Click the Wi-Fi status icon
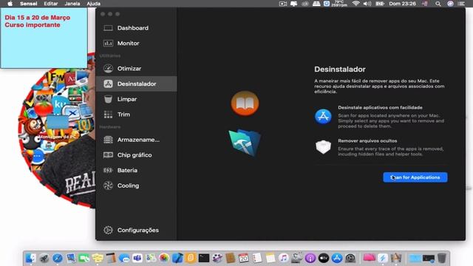This screenshot has width=473, height=266. tap(356, 4)
